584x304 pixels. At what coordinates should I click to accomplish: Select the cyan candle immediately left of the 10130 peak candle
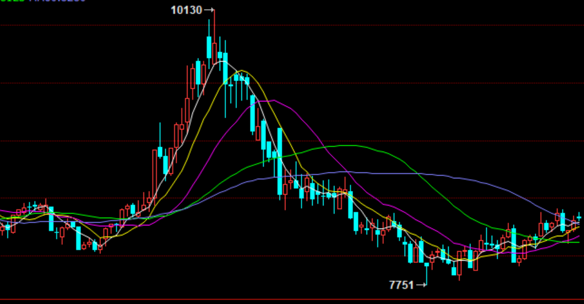coord(209,47)
